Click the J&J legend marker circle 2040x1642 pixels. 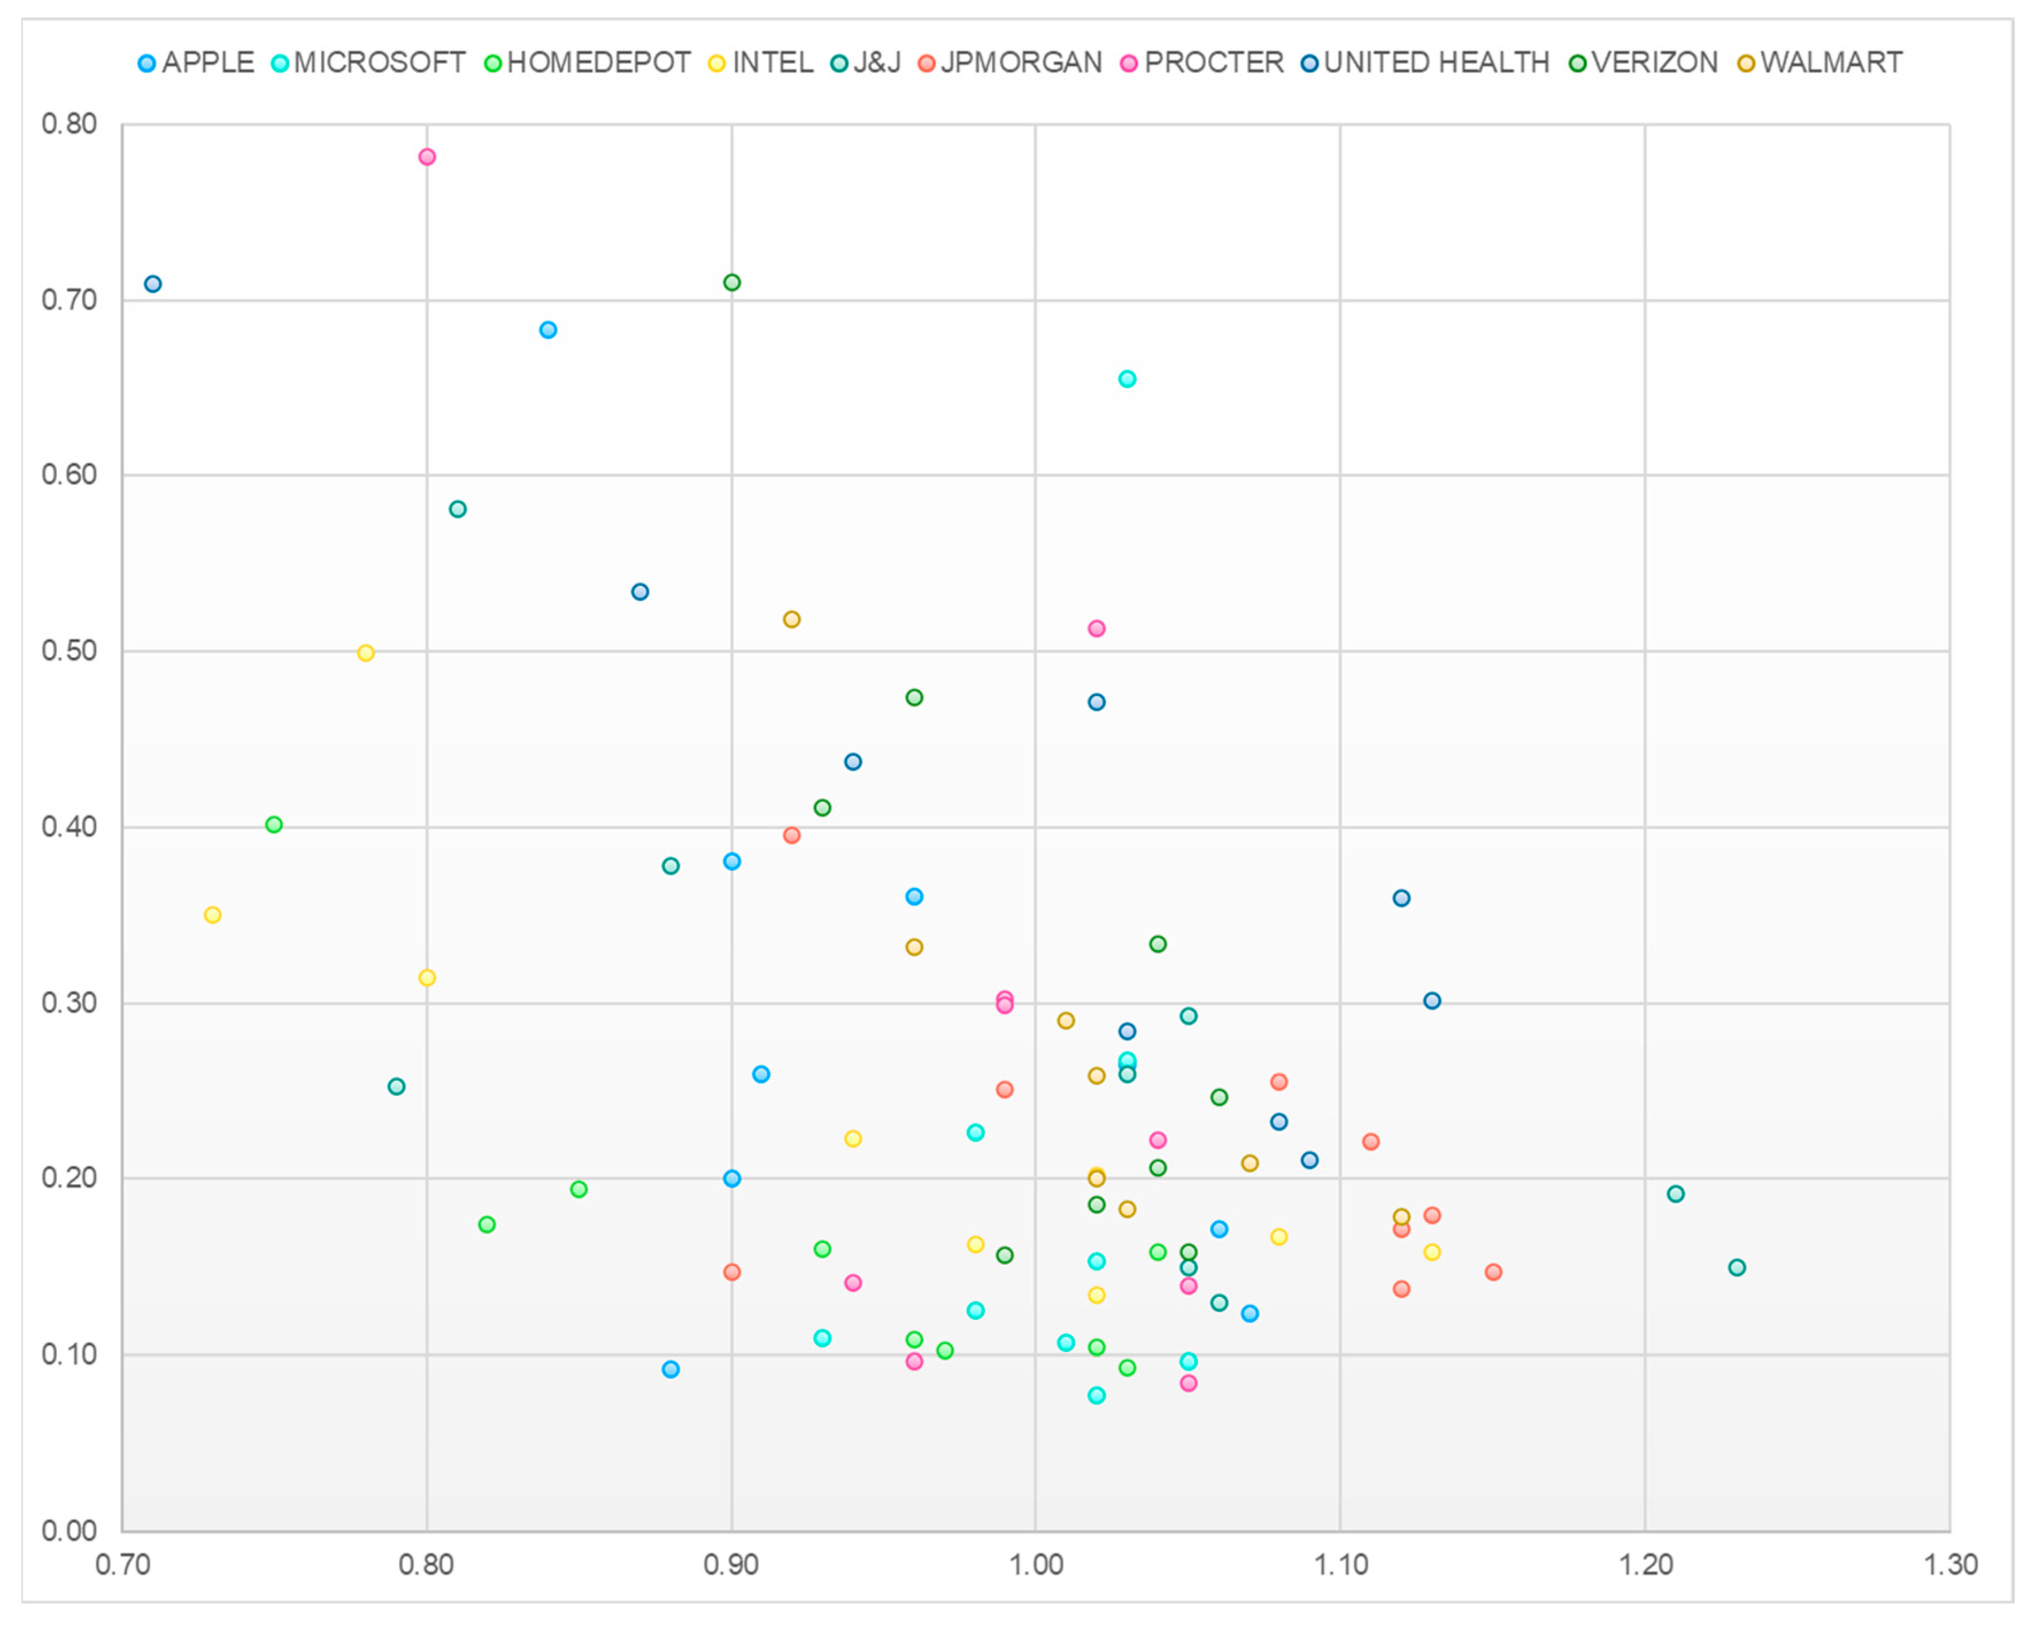[x=838, y=63]
